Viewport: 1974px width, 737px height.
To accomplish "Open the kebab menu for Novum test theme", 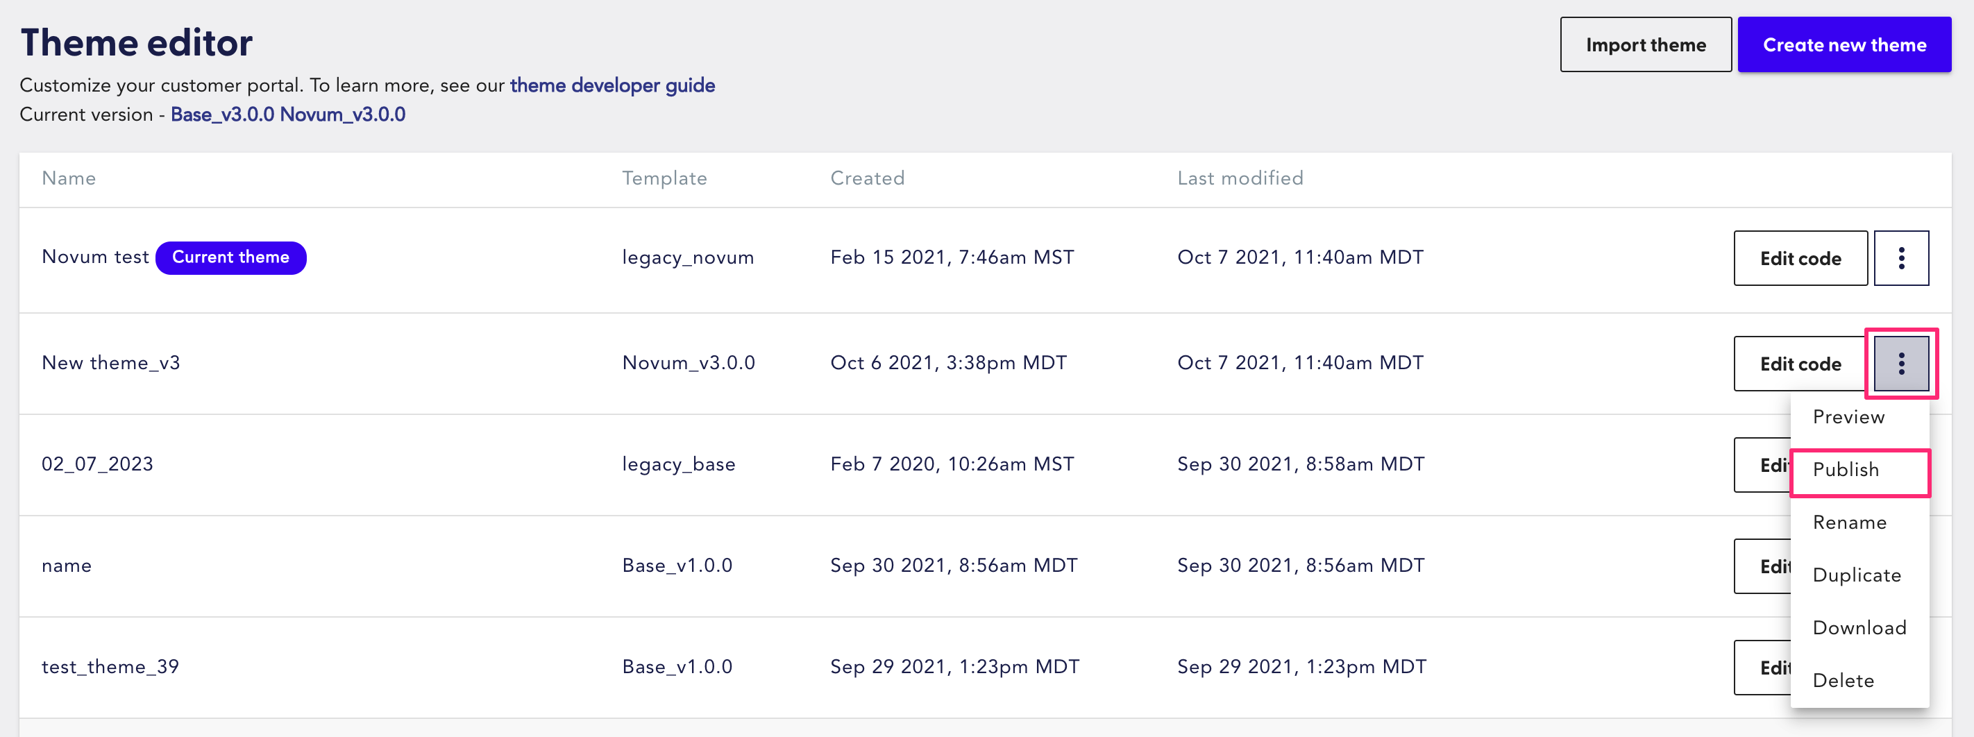I will coord(1901,257).
